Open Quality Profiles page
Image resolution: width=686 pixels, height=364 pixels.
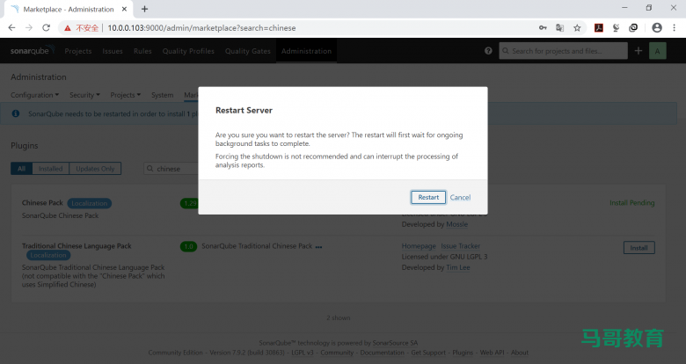pos(188,51)
